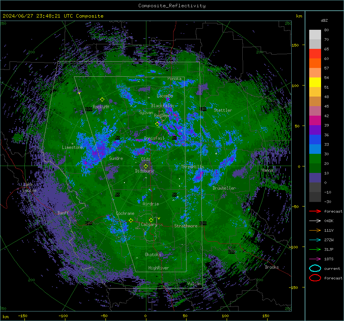The image size is (344, 321).
Task: Select the red swatch below 65 dBZ
Action: [x=315, y=53]
